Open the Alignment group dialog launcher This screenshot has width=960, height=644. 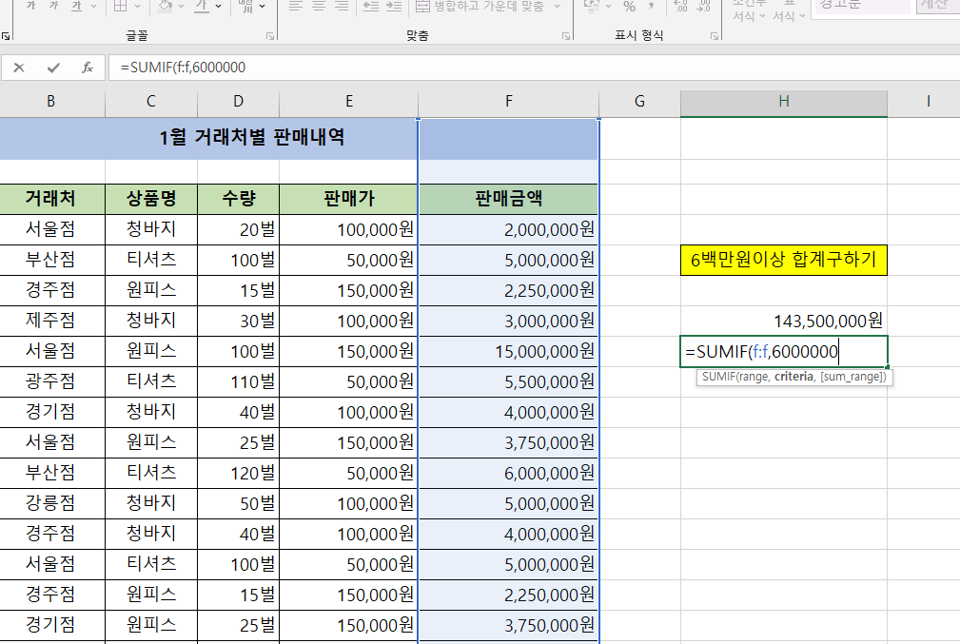(566, 37)
